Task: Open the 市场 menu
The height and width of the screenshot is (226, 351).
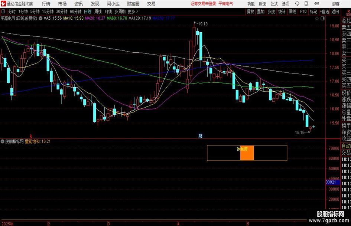Action: coord(62,4)
